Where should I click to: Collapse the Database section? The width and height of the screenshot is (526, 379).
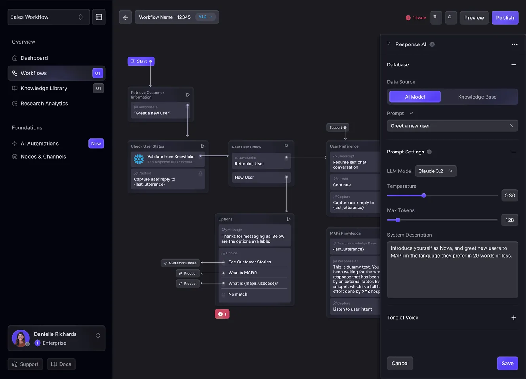point(514,65)
